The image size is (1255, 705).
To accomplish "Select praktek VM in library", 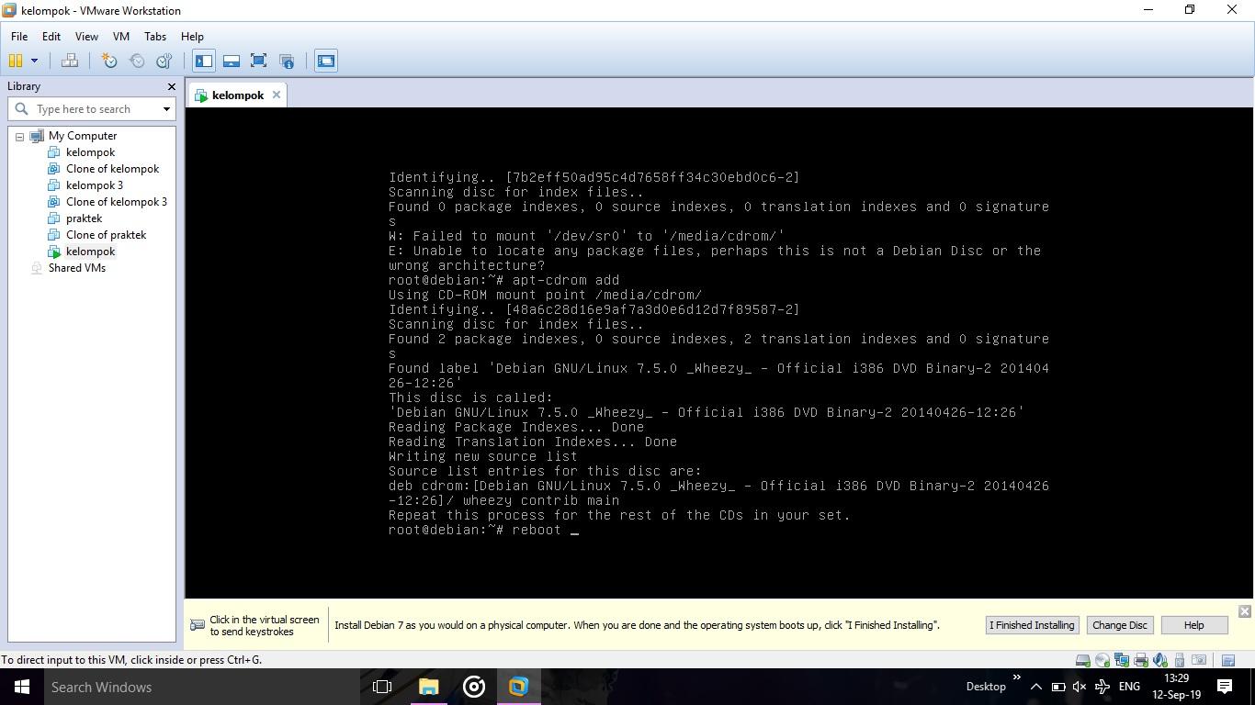I will [x=84, y=218].
